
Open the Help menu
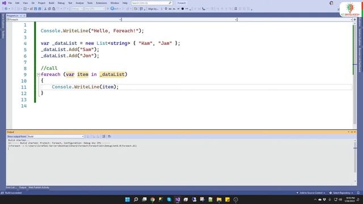coord(125,3)
